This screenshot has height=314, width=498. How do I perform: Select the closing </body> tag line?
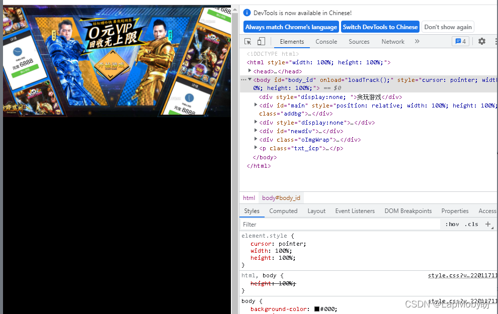click(x=265, y=157)
